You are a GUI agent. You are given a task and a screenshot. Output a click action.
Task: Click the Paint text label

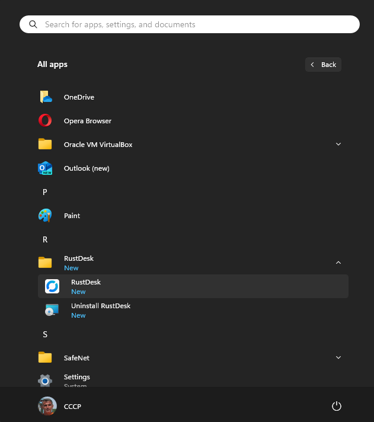click(72, 216)
